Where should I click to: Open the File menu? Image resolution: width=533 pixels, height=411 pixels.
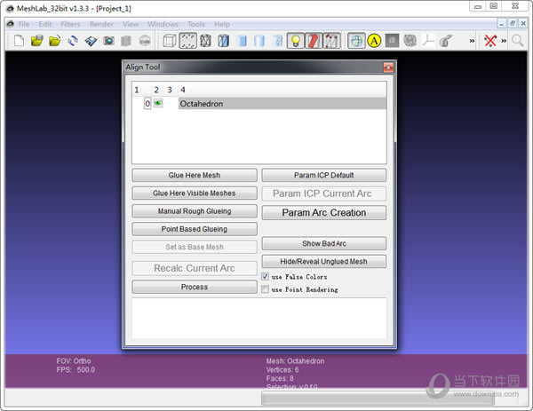coord(24,24)
